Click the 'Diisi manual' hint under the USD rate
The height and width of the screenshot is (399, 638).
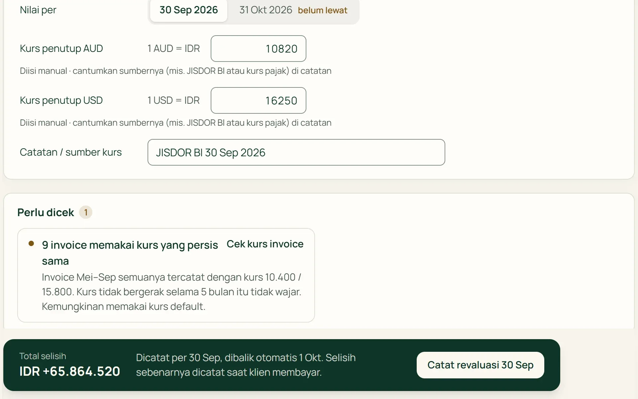click(175, 123)
